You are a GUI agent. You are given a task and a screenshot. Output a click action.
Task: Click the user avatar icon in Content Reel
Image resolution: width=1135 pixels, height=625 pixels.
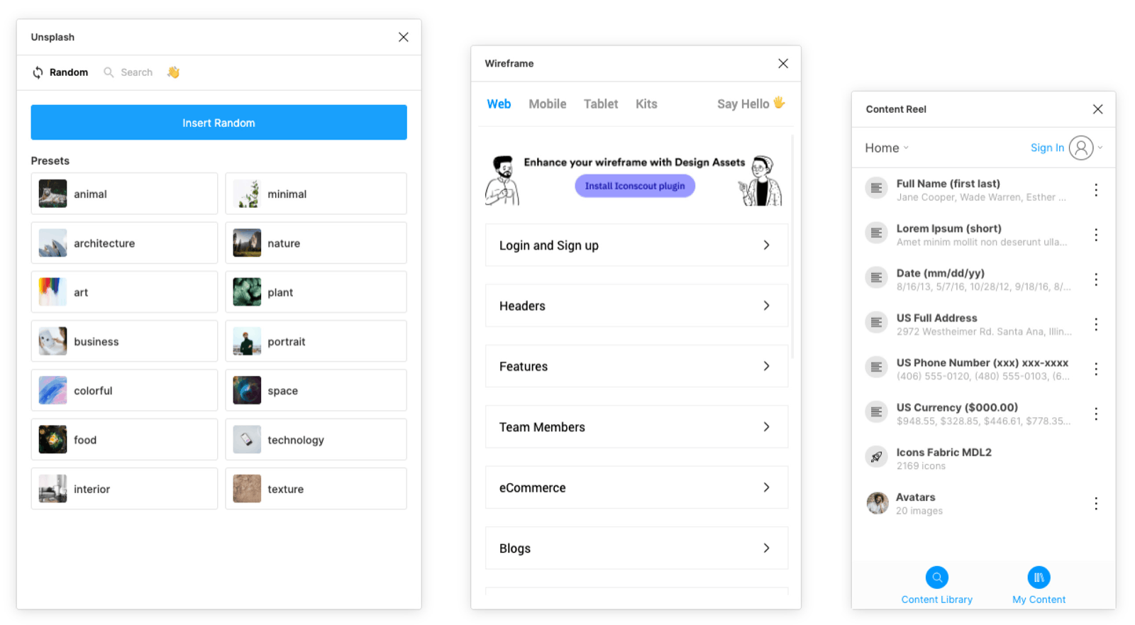[x=1081, y=148]
